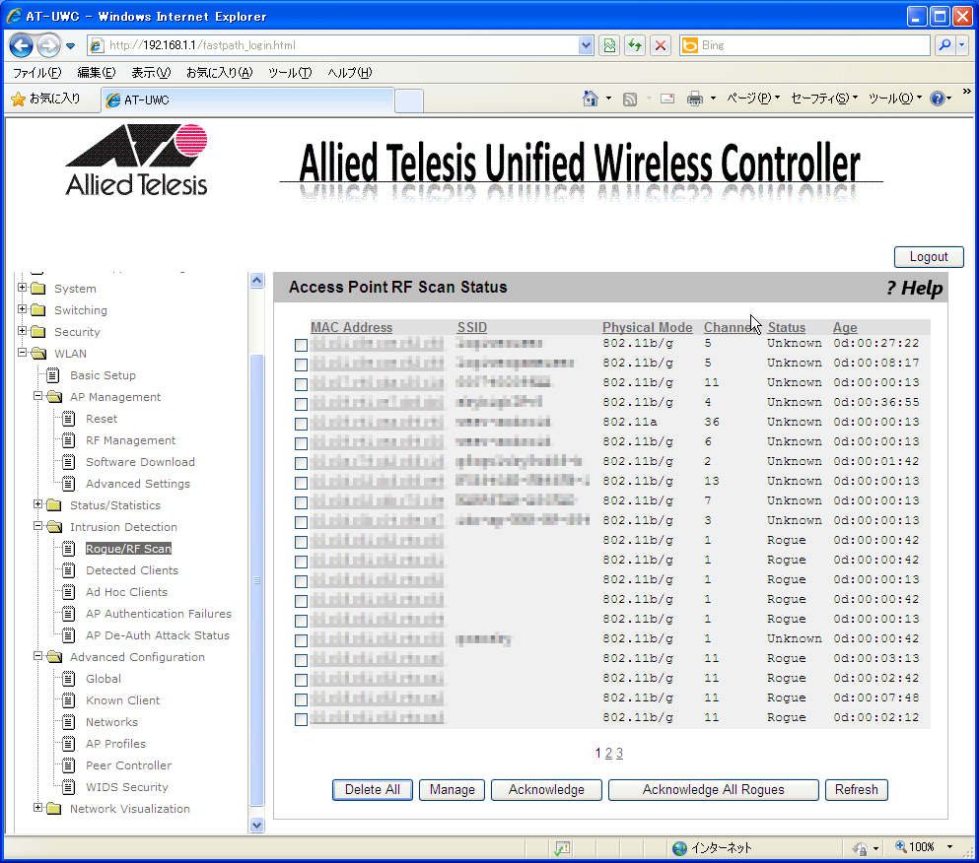Check the box for the channel 7 row
This screenshot has height=863, width=979.
point(301,502)
